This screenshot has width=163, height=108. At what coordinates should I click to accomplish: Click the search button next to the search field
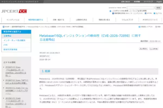click(158, 8)
